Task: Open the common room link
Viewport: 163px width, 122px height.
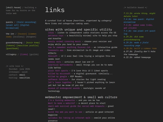Action: click(21, 35)
